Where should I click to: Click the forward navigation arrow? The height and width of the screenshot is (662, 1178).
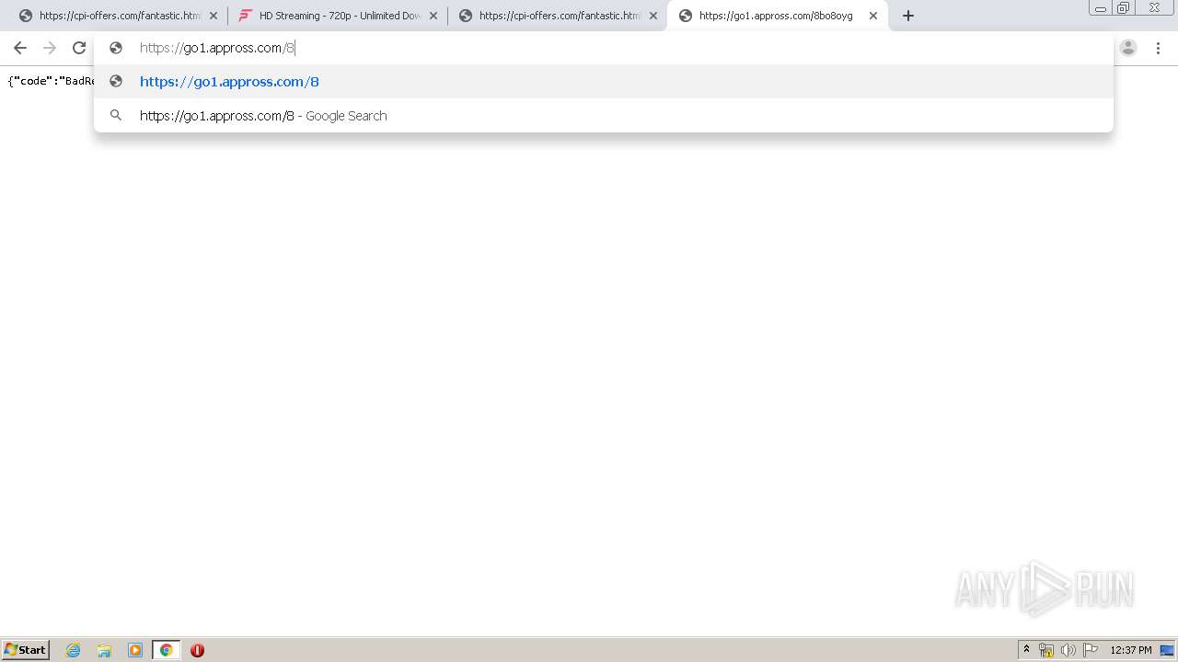50,48
